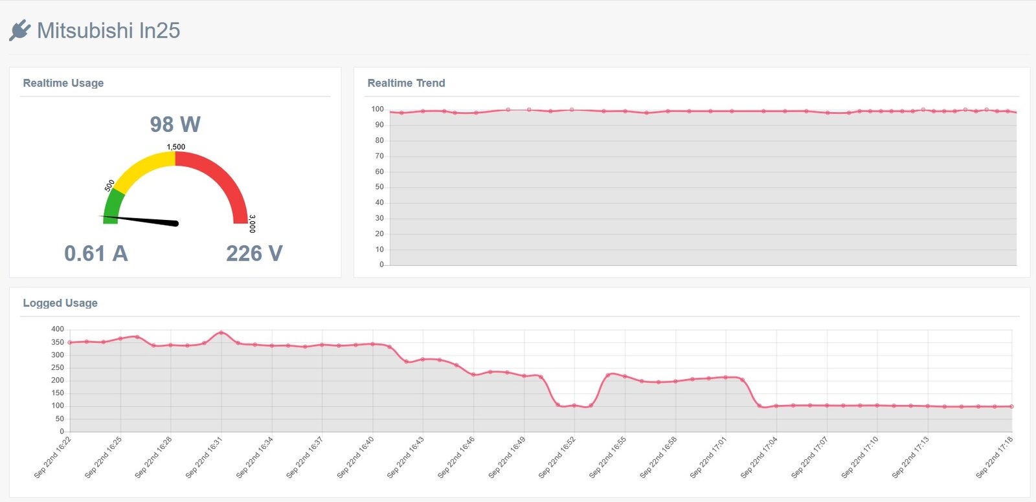Click the Sep 22nd 16:52 axis label
The width and height of the screenshot is (1036, 502).
558,457
